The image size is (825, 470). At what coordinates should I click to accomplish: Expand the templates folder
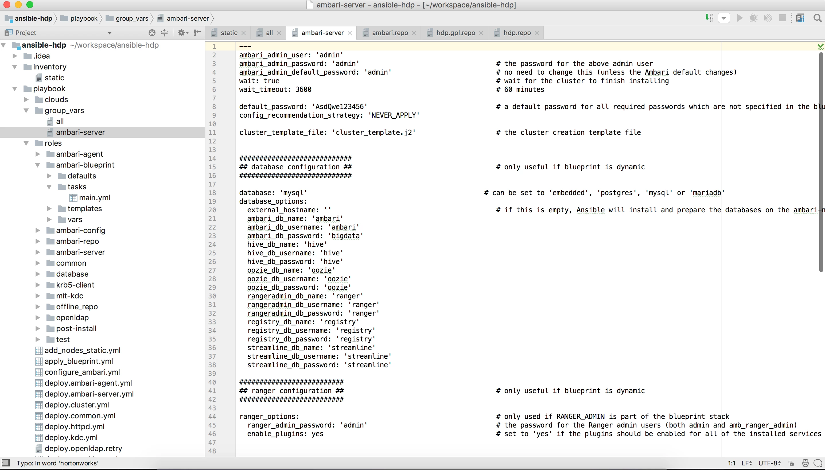coord(49,209)
